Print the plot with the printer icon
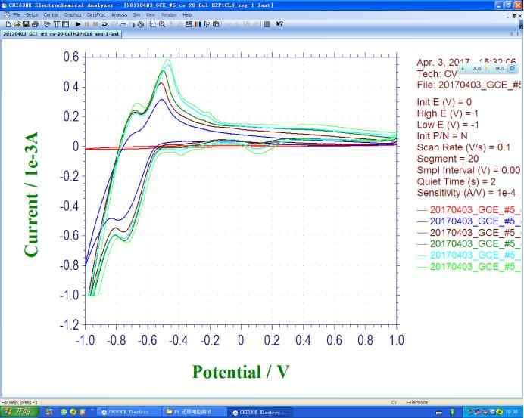524x418 pixels. coord(35,24)
